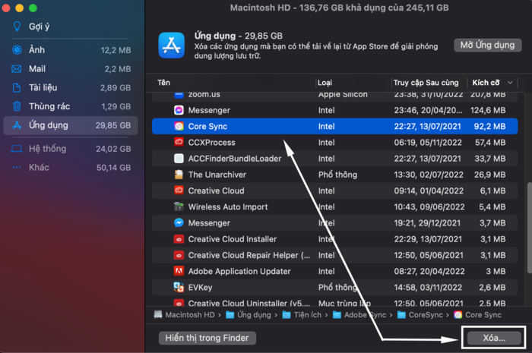Click the Hệ thống 24,02 GB entry
Viewport: 532px width, 353px height.
tap(71, 149)
